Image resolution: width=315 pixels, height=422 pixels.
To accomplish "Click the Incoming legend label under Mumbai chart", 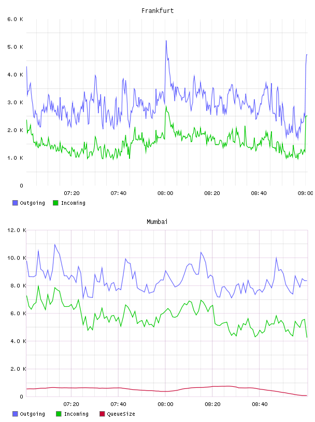I will pos(76,414).
